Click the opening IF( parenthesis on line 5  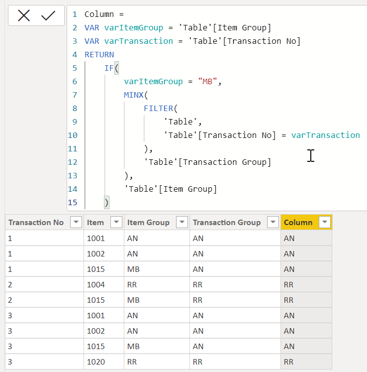pyautogui.click(x=116, y=68)
